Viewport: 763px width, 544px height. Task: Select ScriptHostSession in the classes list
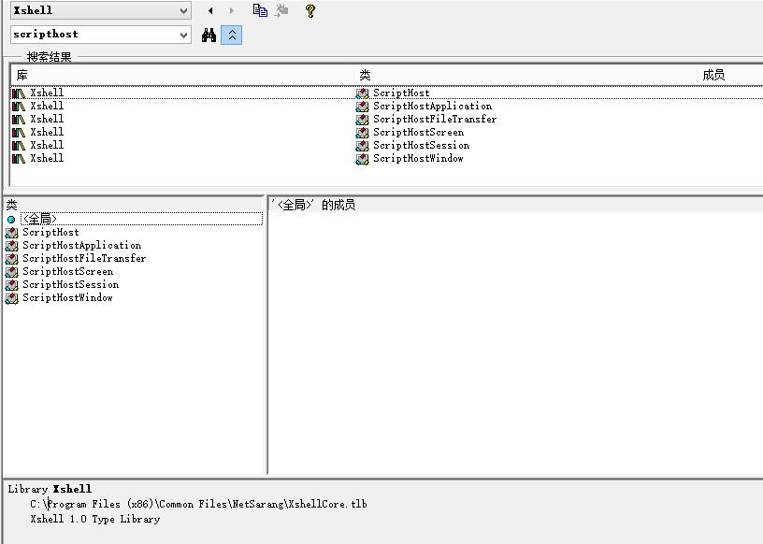[70, 285]
